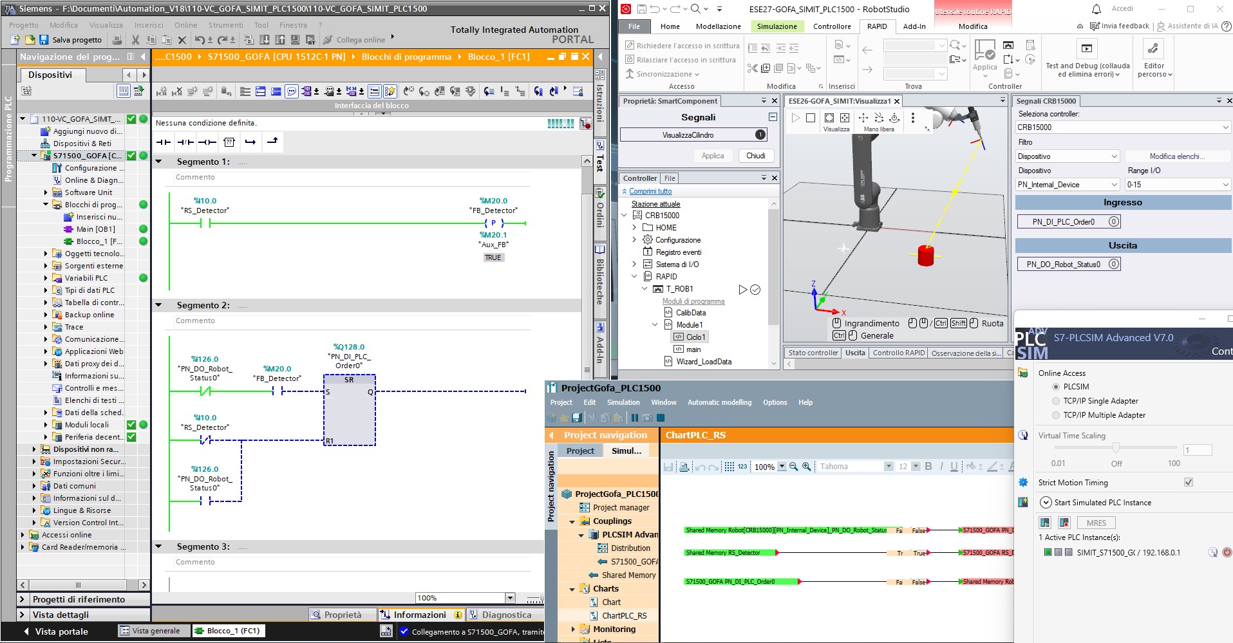
Task: Click the pause simulation icon in SIMIT toolbar
Action: (634, 418)
